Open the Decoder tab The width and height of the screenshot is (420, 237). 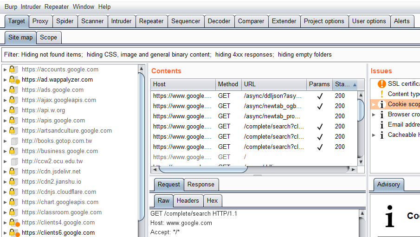(x=219, y=21)
